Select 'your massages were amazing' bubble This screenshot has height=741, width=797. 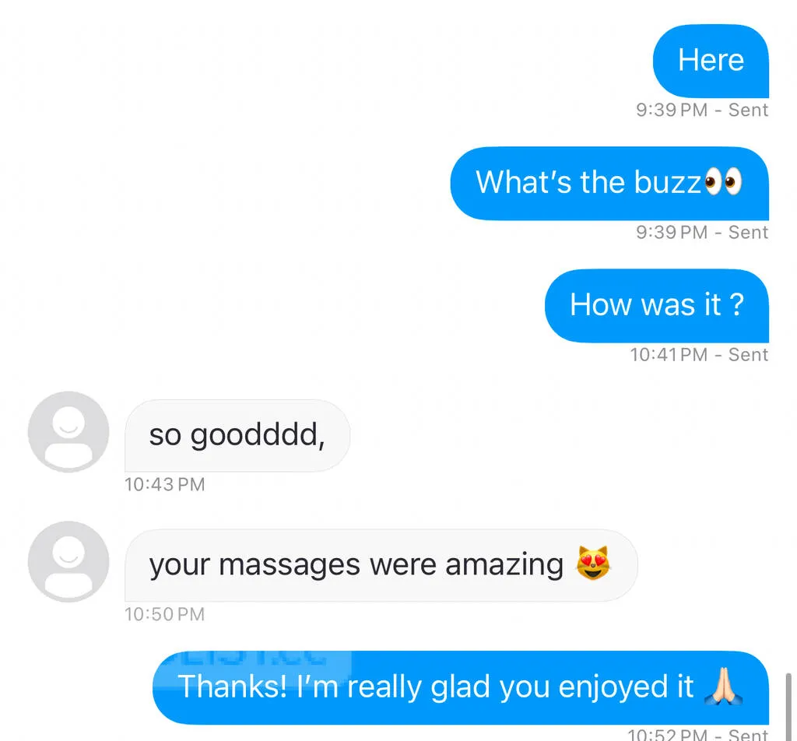381,566
